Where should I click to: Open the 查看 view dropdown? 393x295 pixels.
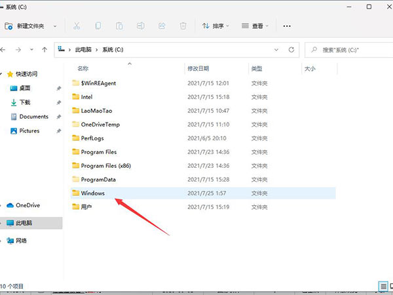(255, 26)
